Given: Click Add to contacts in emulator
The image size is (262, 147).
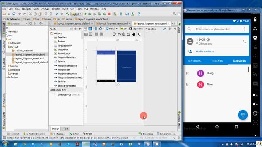Looking at the screenshot, I should [x=205, y=51].
